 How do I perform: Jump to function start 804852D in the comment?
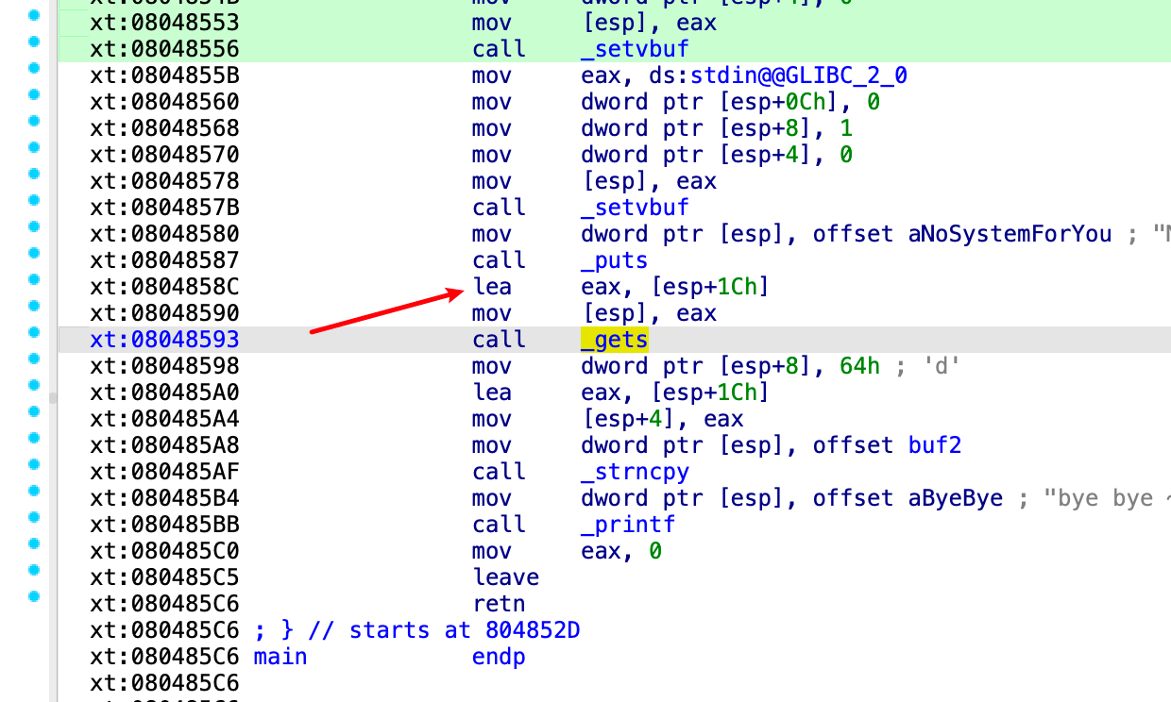point(532,629)
